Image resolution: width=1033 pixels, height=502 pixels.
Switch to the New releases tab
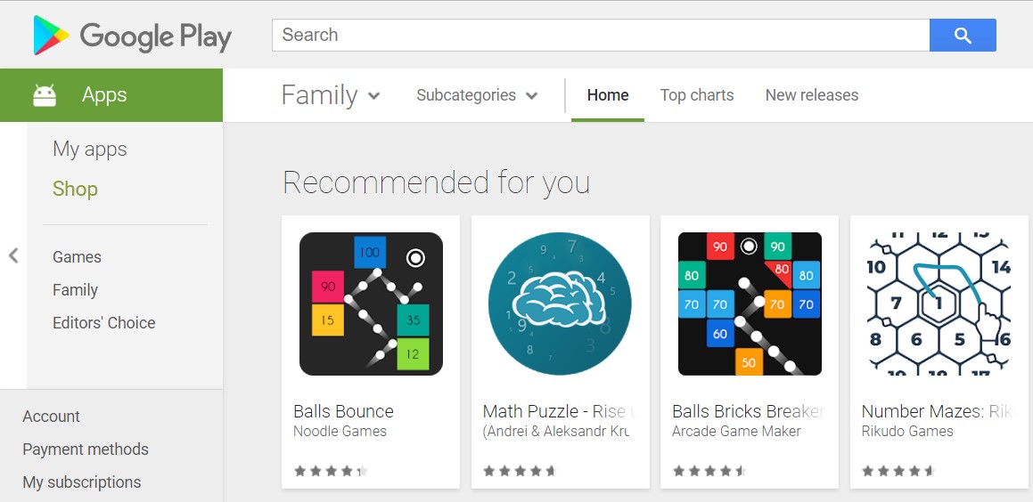click(x=812, y=95)
